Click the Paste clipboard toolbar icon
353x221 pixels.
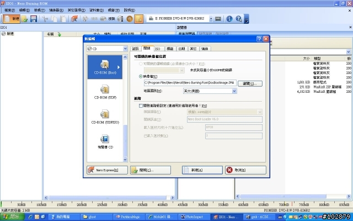point(63,19)
